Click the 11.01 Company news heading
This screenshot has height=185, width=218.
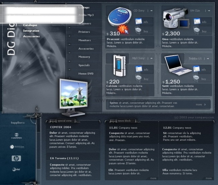(x=123, y=128)
